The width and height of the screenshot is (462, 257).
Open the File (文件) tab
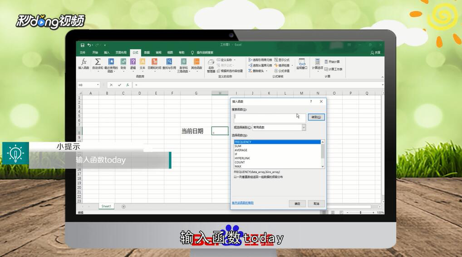click(83, 52)
